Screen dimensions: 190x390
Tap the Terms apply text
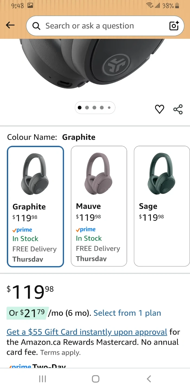(60, 353)
